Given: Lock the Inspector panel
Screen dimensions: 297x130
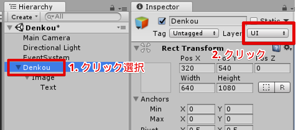Looking at the screenshot, I should coord(284,8).
